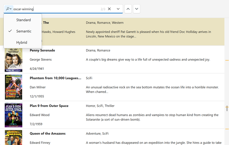Open the Plan 9 from Outer Space poster

[x=13, y=115]
